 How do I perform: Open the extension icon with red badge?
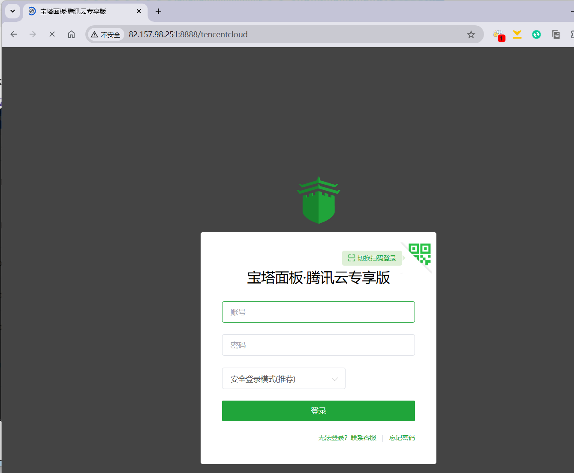coord(499,35)
